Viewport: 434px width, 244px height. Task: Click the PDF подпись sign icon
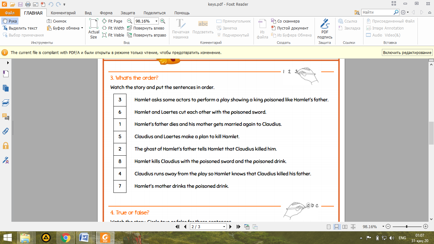(325, 29)
